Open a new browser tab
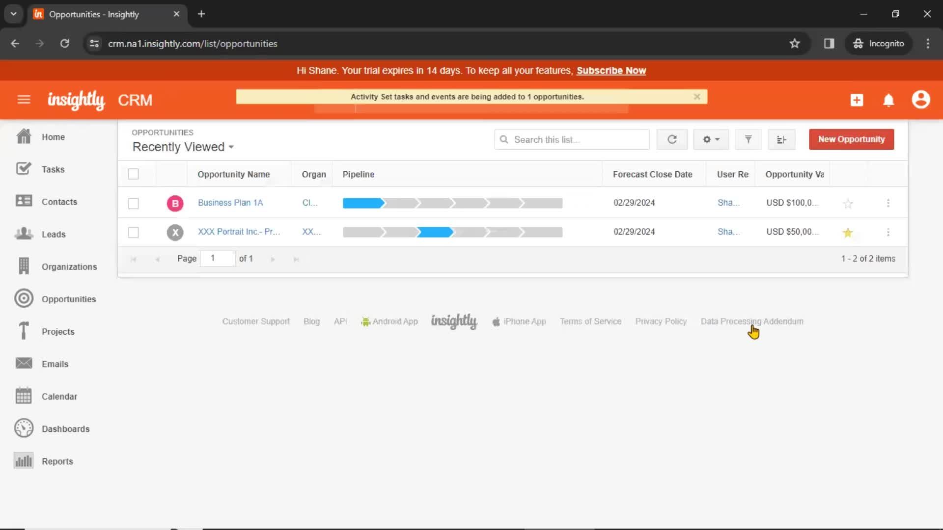The image size is (943, 530). tap(201, 14)
